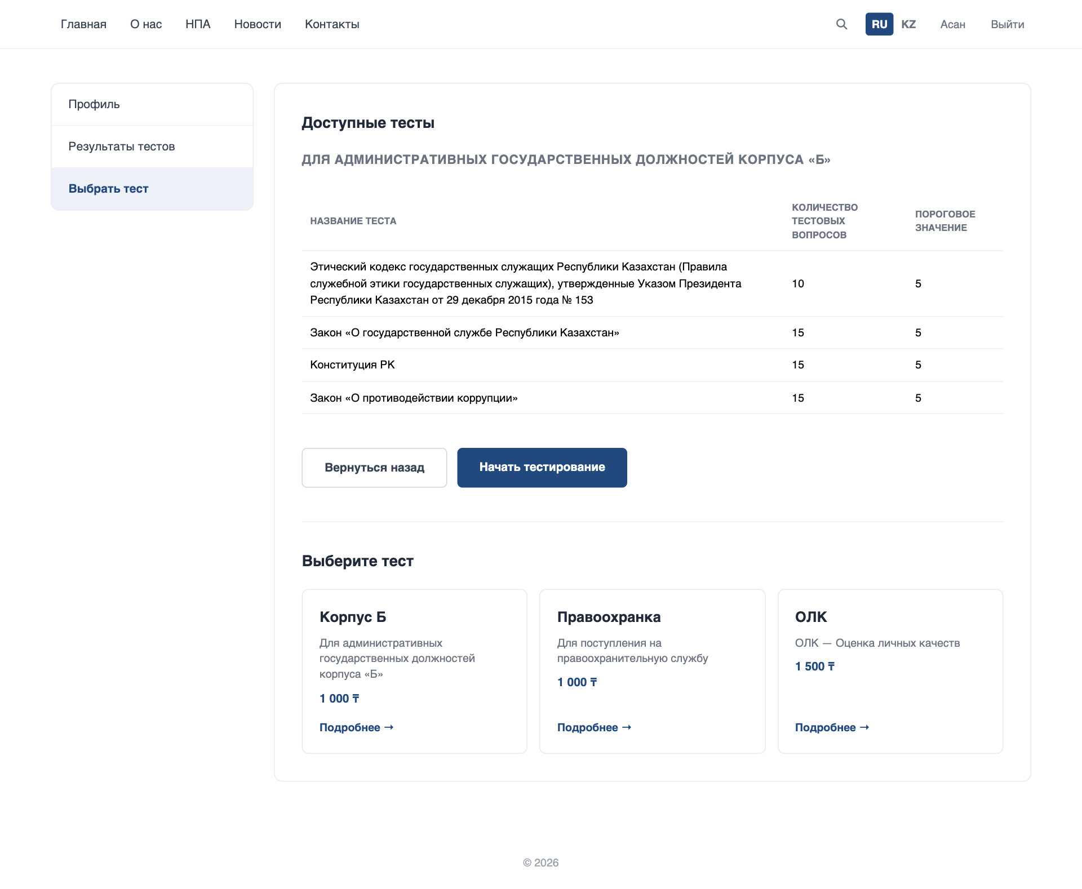
Task: Switch language to KZ
Action: (x=908, y=24)
